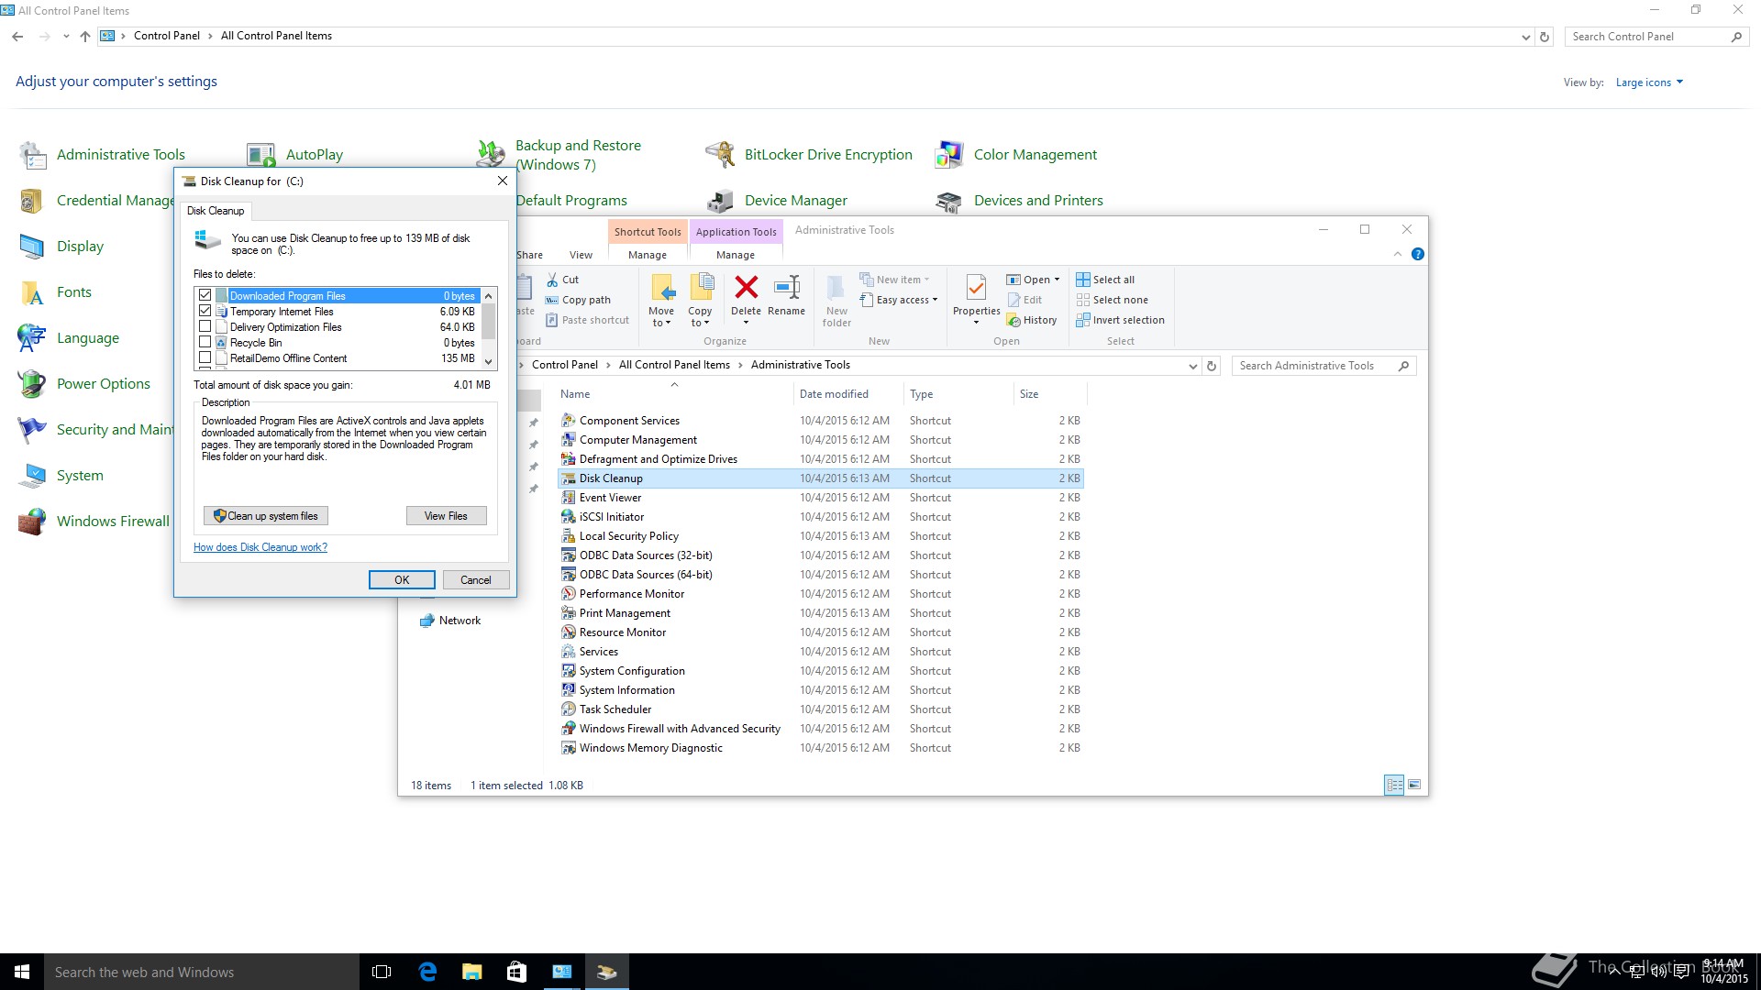Image resolution: width=1761 pixels, height=990 pixels.
Task: Open Task View on taskbar
Action: coord(382,972)
